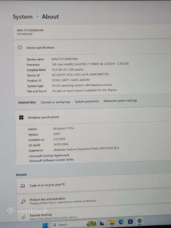Open File Explorer from the taskbar
Image resolution: width=171 pixels, height=228 pixels.
click(x=112, y=223)
